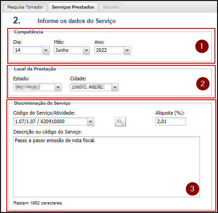Image resolution: width=218 pixels, height=213 pixels.
Task: Select the Serviços Prestados tab
Action: (x=73, y=7)
